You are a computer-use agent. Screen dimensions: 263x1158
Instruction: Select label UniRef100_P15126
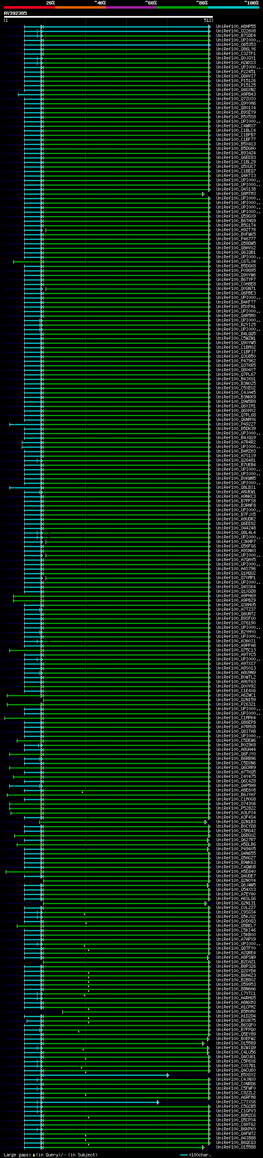(x=235, y=81)
